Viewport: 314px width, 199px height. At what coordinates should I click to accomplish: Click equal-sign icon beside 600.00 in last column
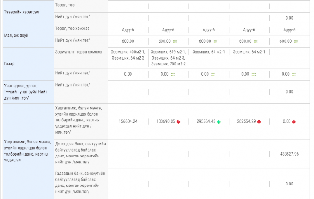pos(295,42)
